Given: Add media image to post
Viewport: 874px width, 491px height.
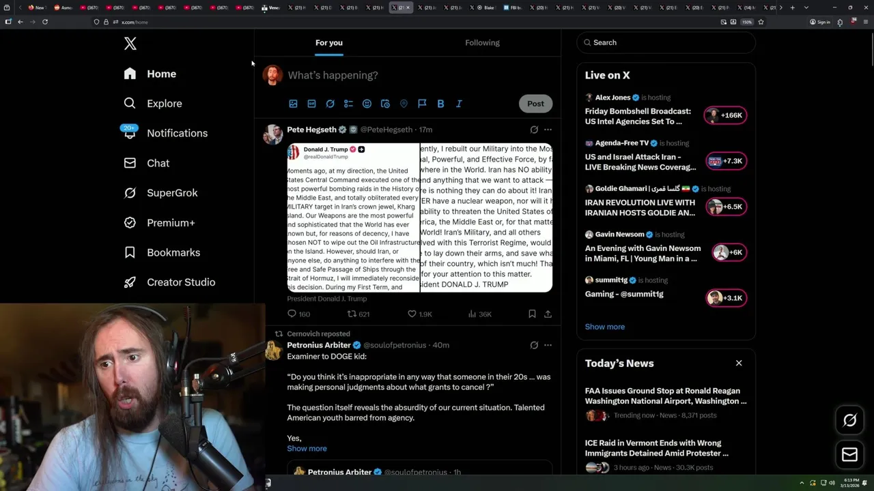Looking at the screenshot, I should pos(293,104).
